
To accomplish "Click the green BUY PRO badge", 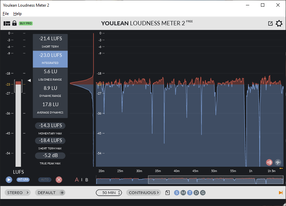I will click(x=26, y=23).
